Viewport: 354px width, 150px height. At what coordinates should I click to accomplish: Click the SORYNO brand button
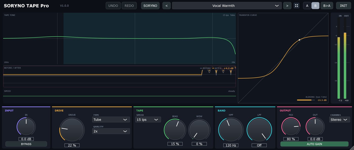coord(150,6)
